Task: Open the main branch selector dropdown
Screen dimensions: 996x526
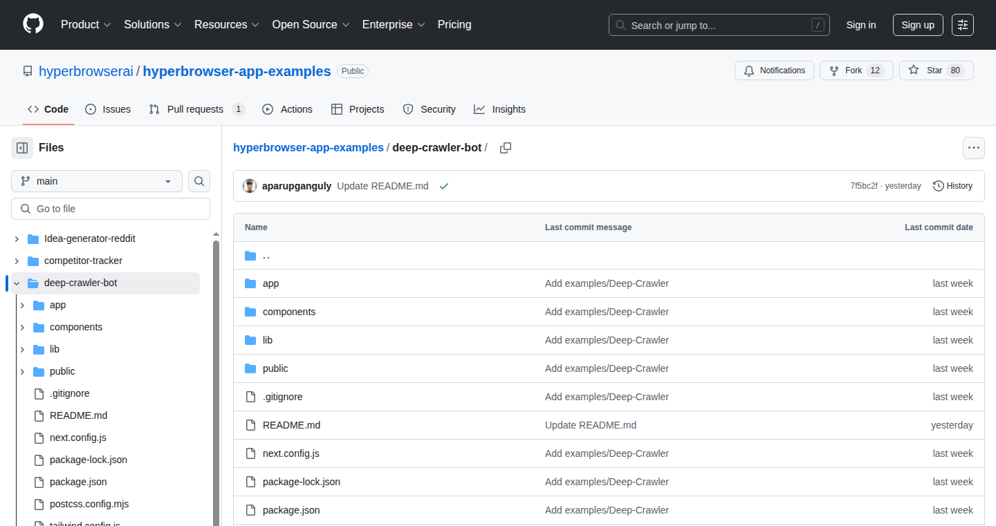Action: click(x=97, y=181)
